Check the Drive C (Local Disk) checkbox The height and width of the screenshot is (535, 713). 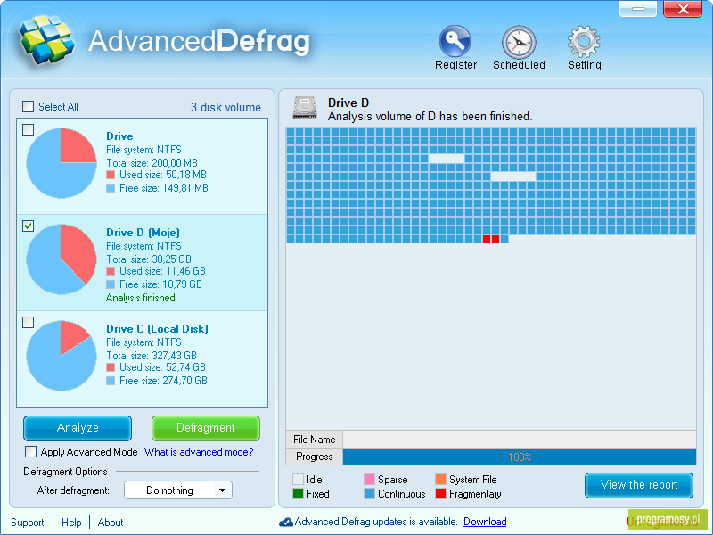click(x=29, y=322)
